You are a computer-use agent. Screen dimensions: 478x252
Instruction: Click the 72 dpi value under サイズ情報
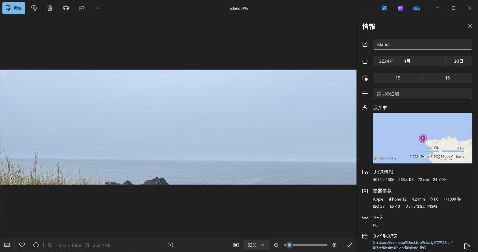point(424,179)
